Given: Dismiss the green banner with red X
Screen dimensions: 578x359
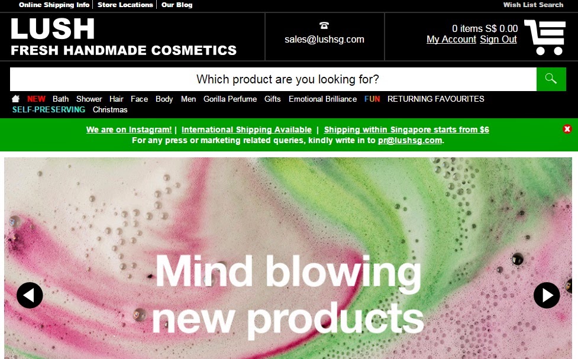Looking at the screenshot, I should click(567, 129).
